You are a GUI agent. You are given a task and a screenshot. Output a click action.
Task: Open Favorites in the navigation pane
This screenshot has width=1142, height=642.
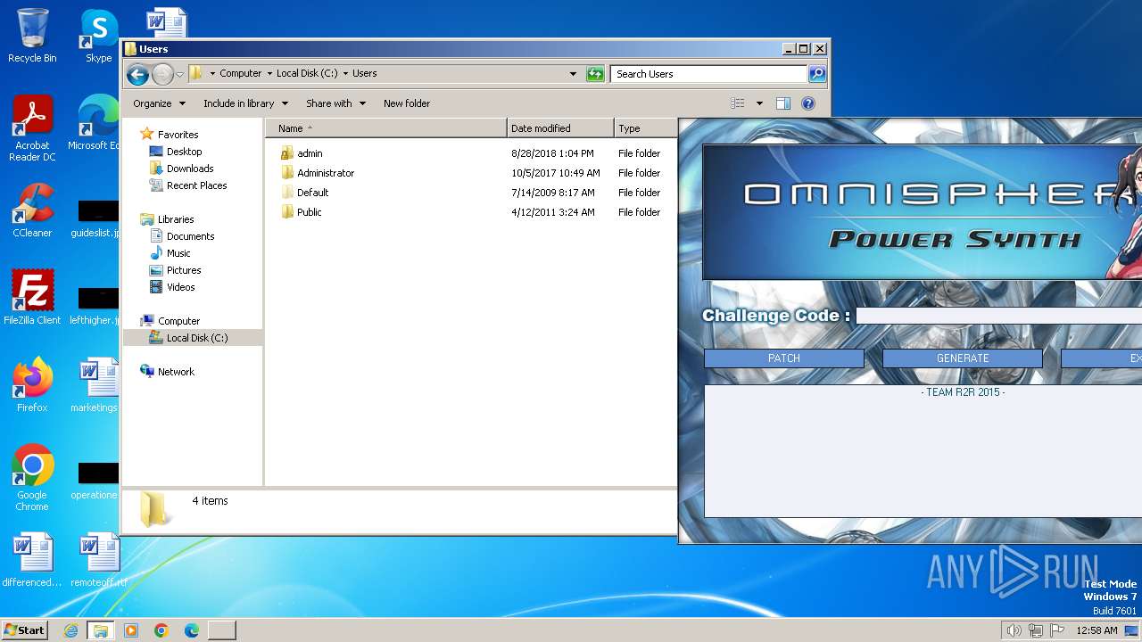pyautogui.click(x=178, y=135)
